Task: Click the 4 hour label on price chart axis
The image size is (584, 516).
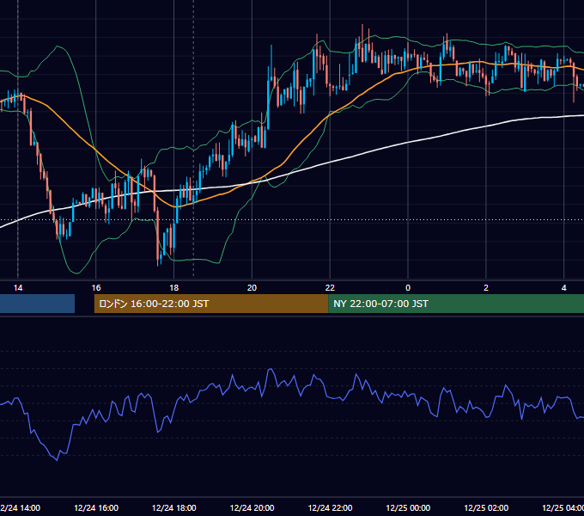Action: click(x=564, y=287)
